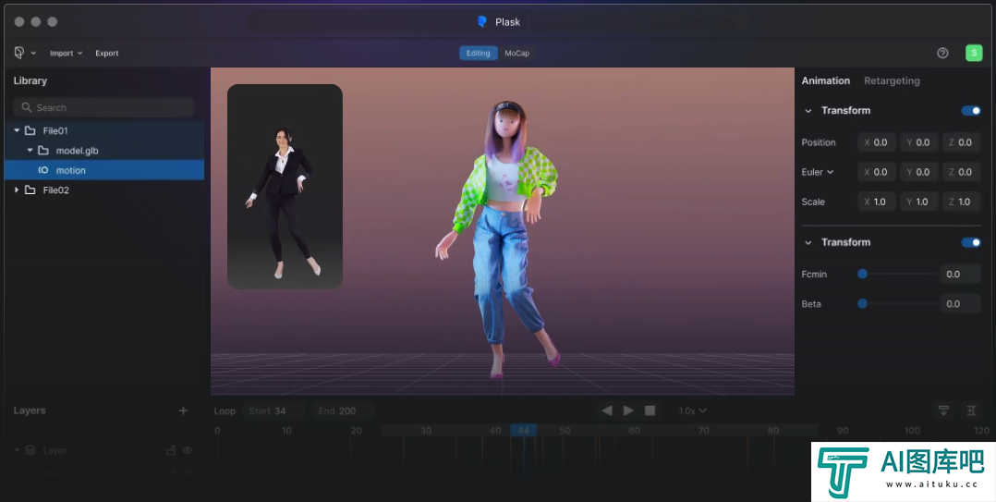Edit the Fcmin value field
996x502 pixels.
pyautogui.click(x=959, y=274)
